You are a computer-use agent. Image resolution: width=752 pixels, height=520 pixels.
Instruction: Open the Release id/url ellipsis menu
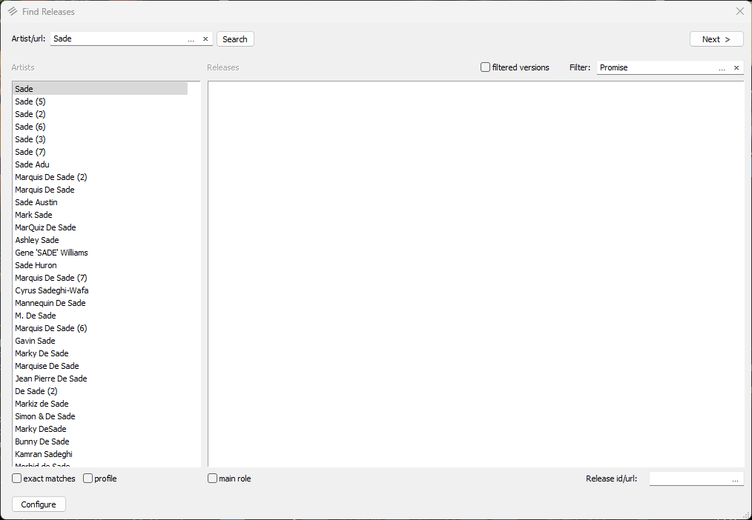tap(735, 479)
